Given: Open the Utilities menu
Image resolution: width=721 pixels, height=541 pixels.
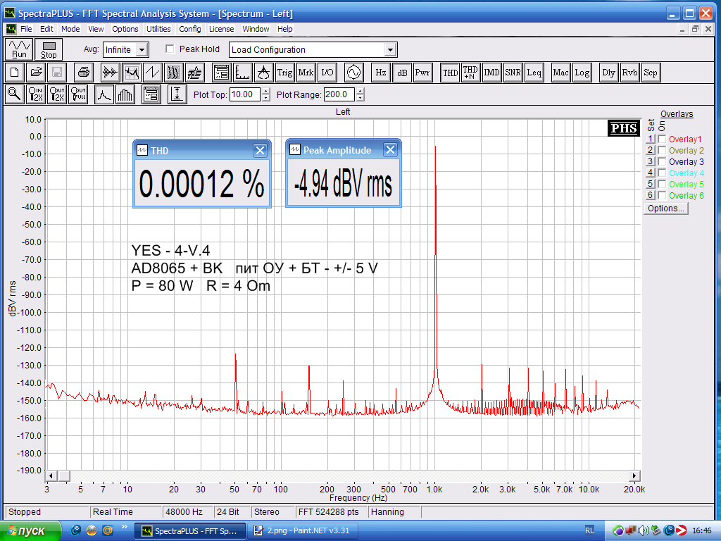Looking at the screenshot, I should pos(158,29).
